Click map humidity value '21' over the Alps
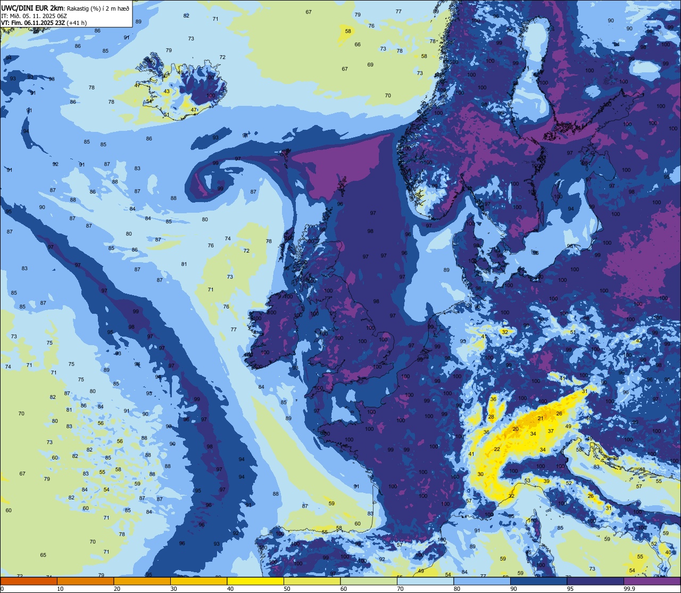This screenshot has height=593, width=681. [x=541, y=419]
